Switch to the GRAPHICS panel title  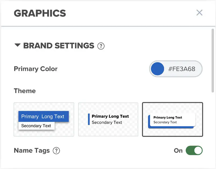pyautogui.click(x=40, y=13)
